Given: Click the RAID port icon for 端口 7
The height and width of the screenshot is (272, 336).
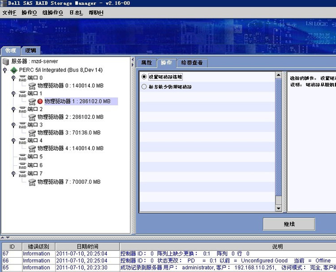Looking at the screenshot, I should point(22,174).
